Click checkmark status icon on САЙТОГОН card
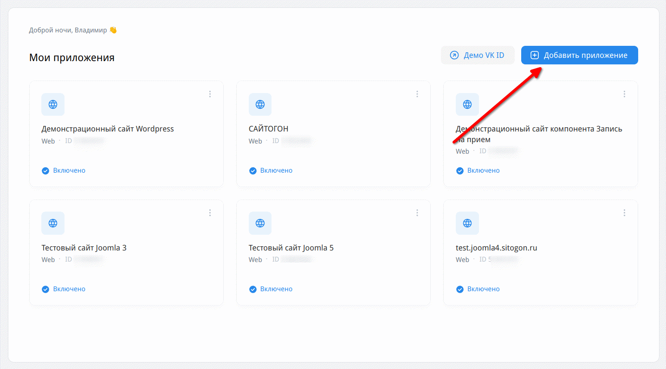Viewport: 666px width, 369px height. 252,170
